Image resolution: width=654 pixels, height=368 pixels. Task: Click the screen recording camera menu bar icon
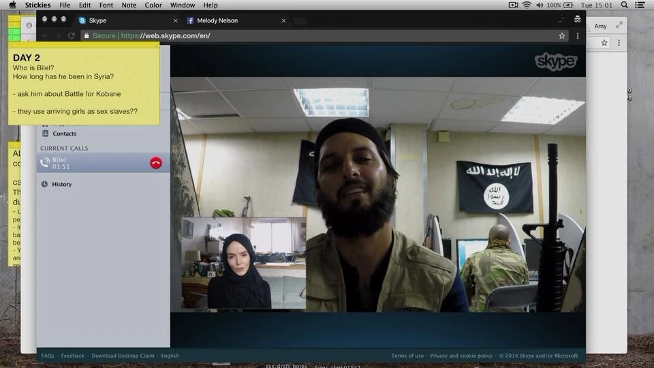(x=514, y=5)
